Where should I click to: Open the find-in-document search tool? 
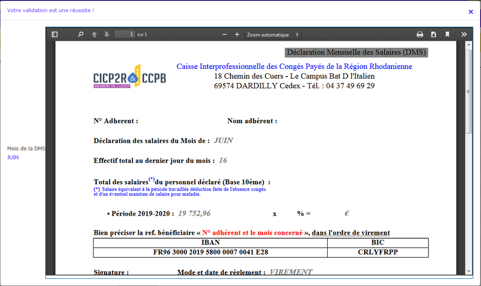[x=80, y=34]
